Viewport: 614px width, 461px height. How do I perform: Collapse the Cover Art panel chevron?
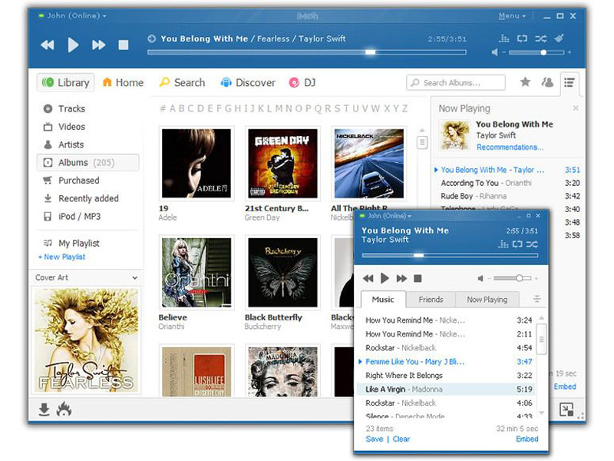135,277
